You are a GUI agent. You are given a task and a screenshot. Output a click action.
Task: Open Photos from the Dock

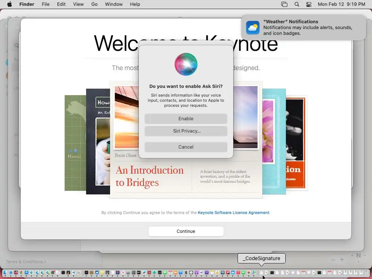click(x=248, y=272)
